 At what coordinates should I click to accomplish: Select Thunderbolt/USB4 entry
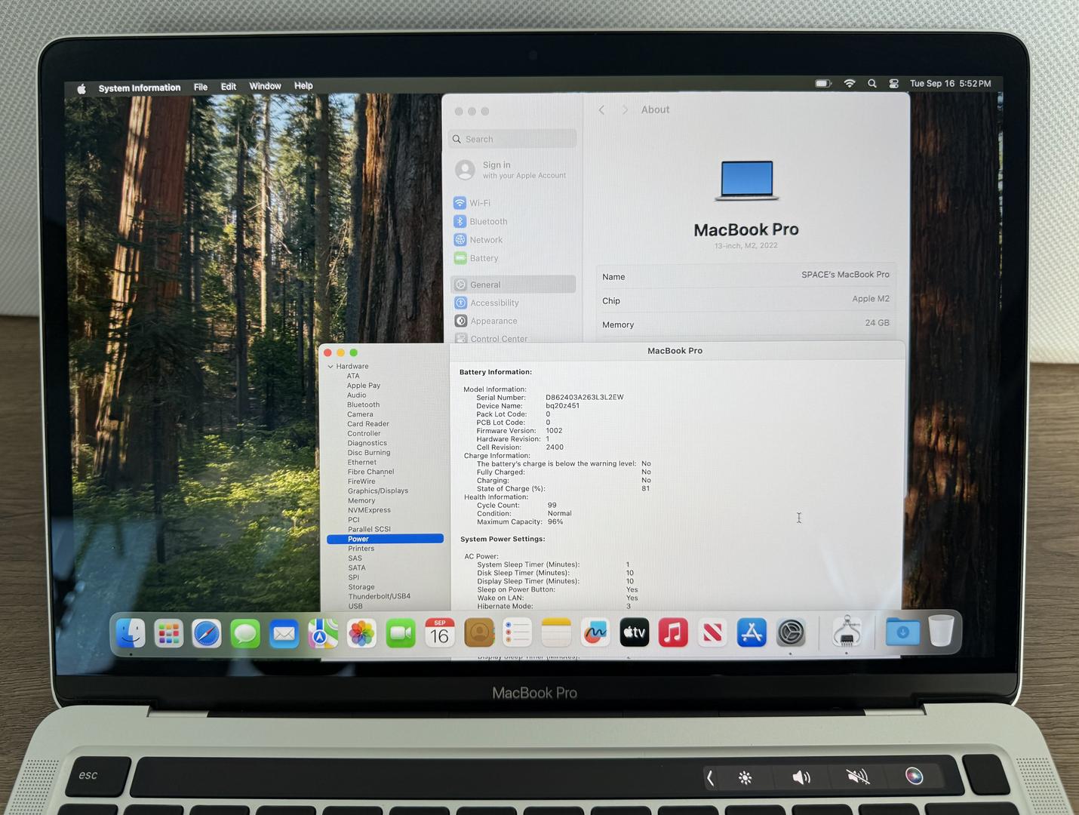point(380,596)
